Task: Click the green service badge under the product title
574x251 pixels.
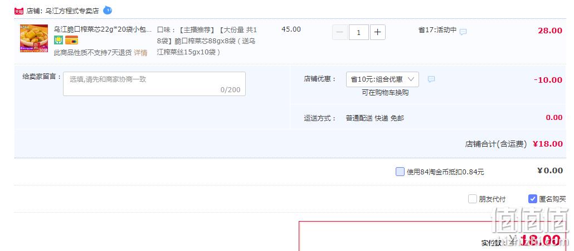Action: click(x=59, y=40)
